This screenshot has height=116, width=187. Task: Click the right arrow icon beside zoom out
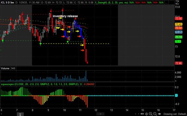(x=159, y=114)
